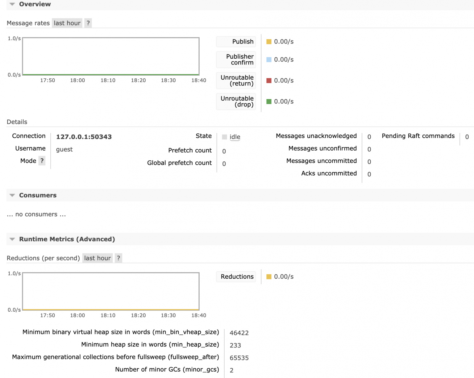Viewport: 474px width, 378px height.
Task: Toggle the Message rates last hour range
Action: [67, 23]
